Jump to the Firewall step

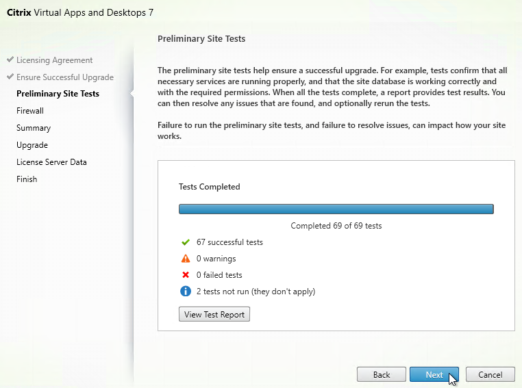click(30, 111)
